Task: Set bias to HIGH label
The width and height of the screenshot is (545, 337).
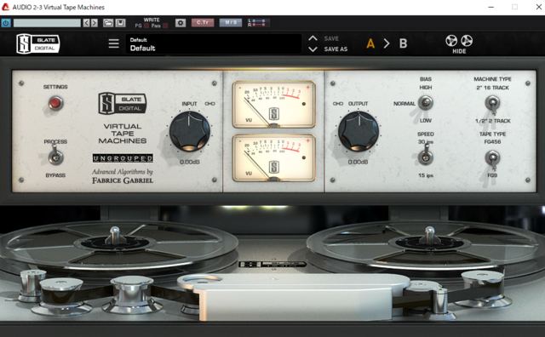Action: pos(426,88)
